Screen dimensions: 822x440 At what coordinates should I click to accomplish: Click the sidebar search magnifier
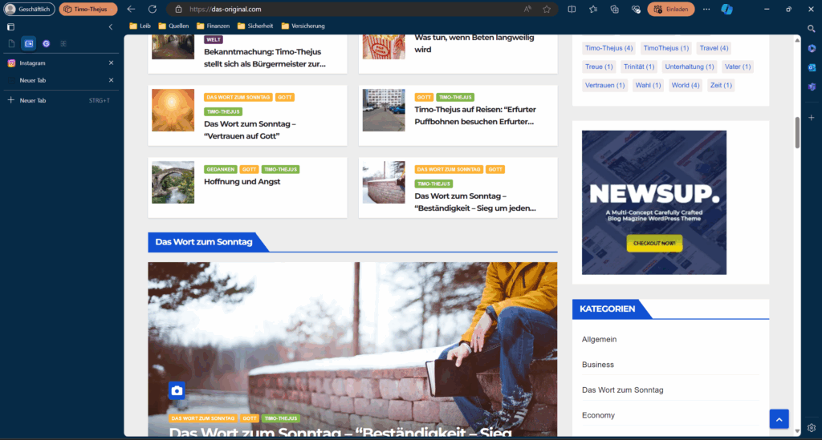point(812,29)
